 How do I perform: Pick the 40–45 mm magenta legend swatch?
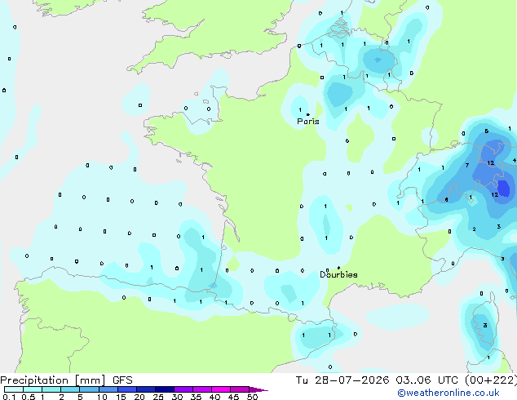point(221,389)
